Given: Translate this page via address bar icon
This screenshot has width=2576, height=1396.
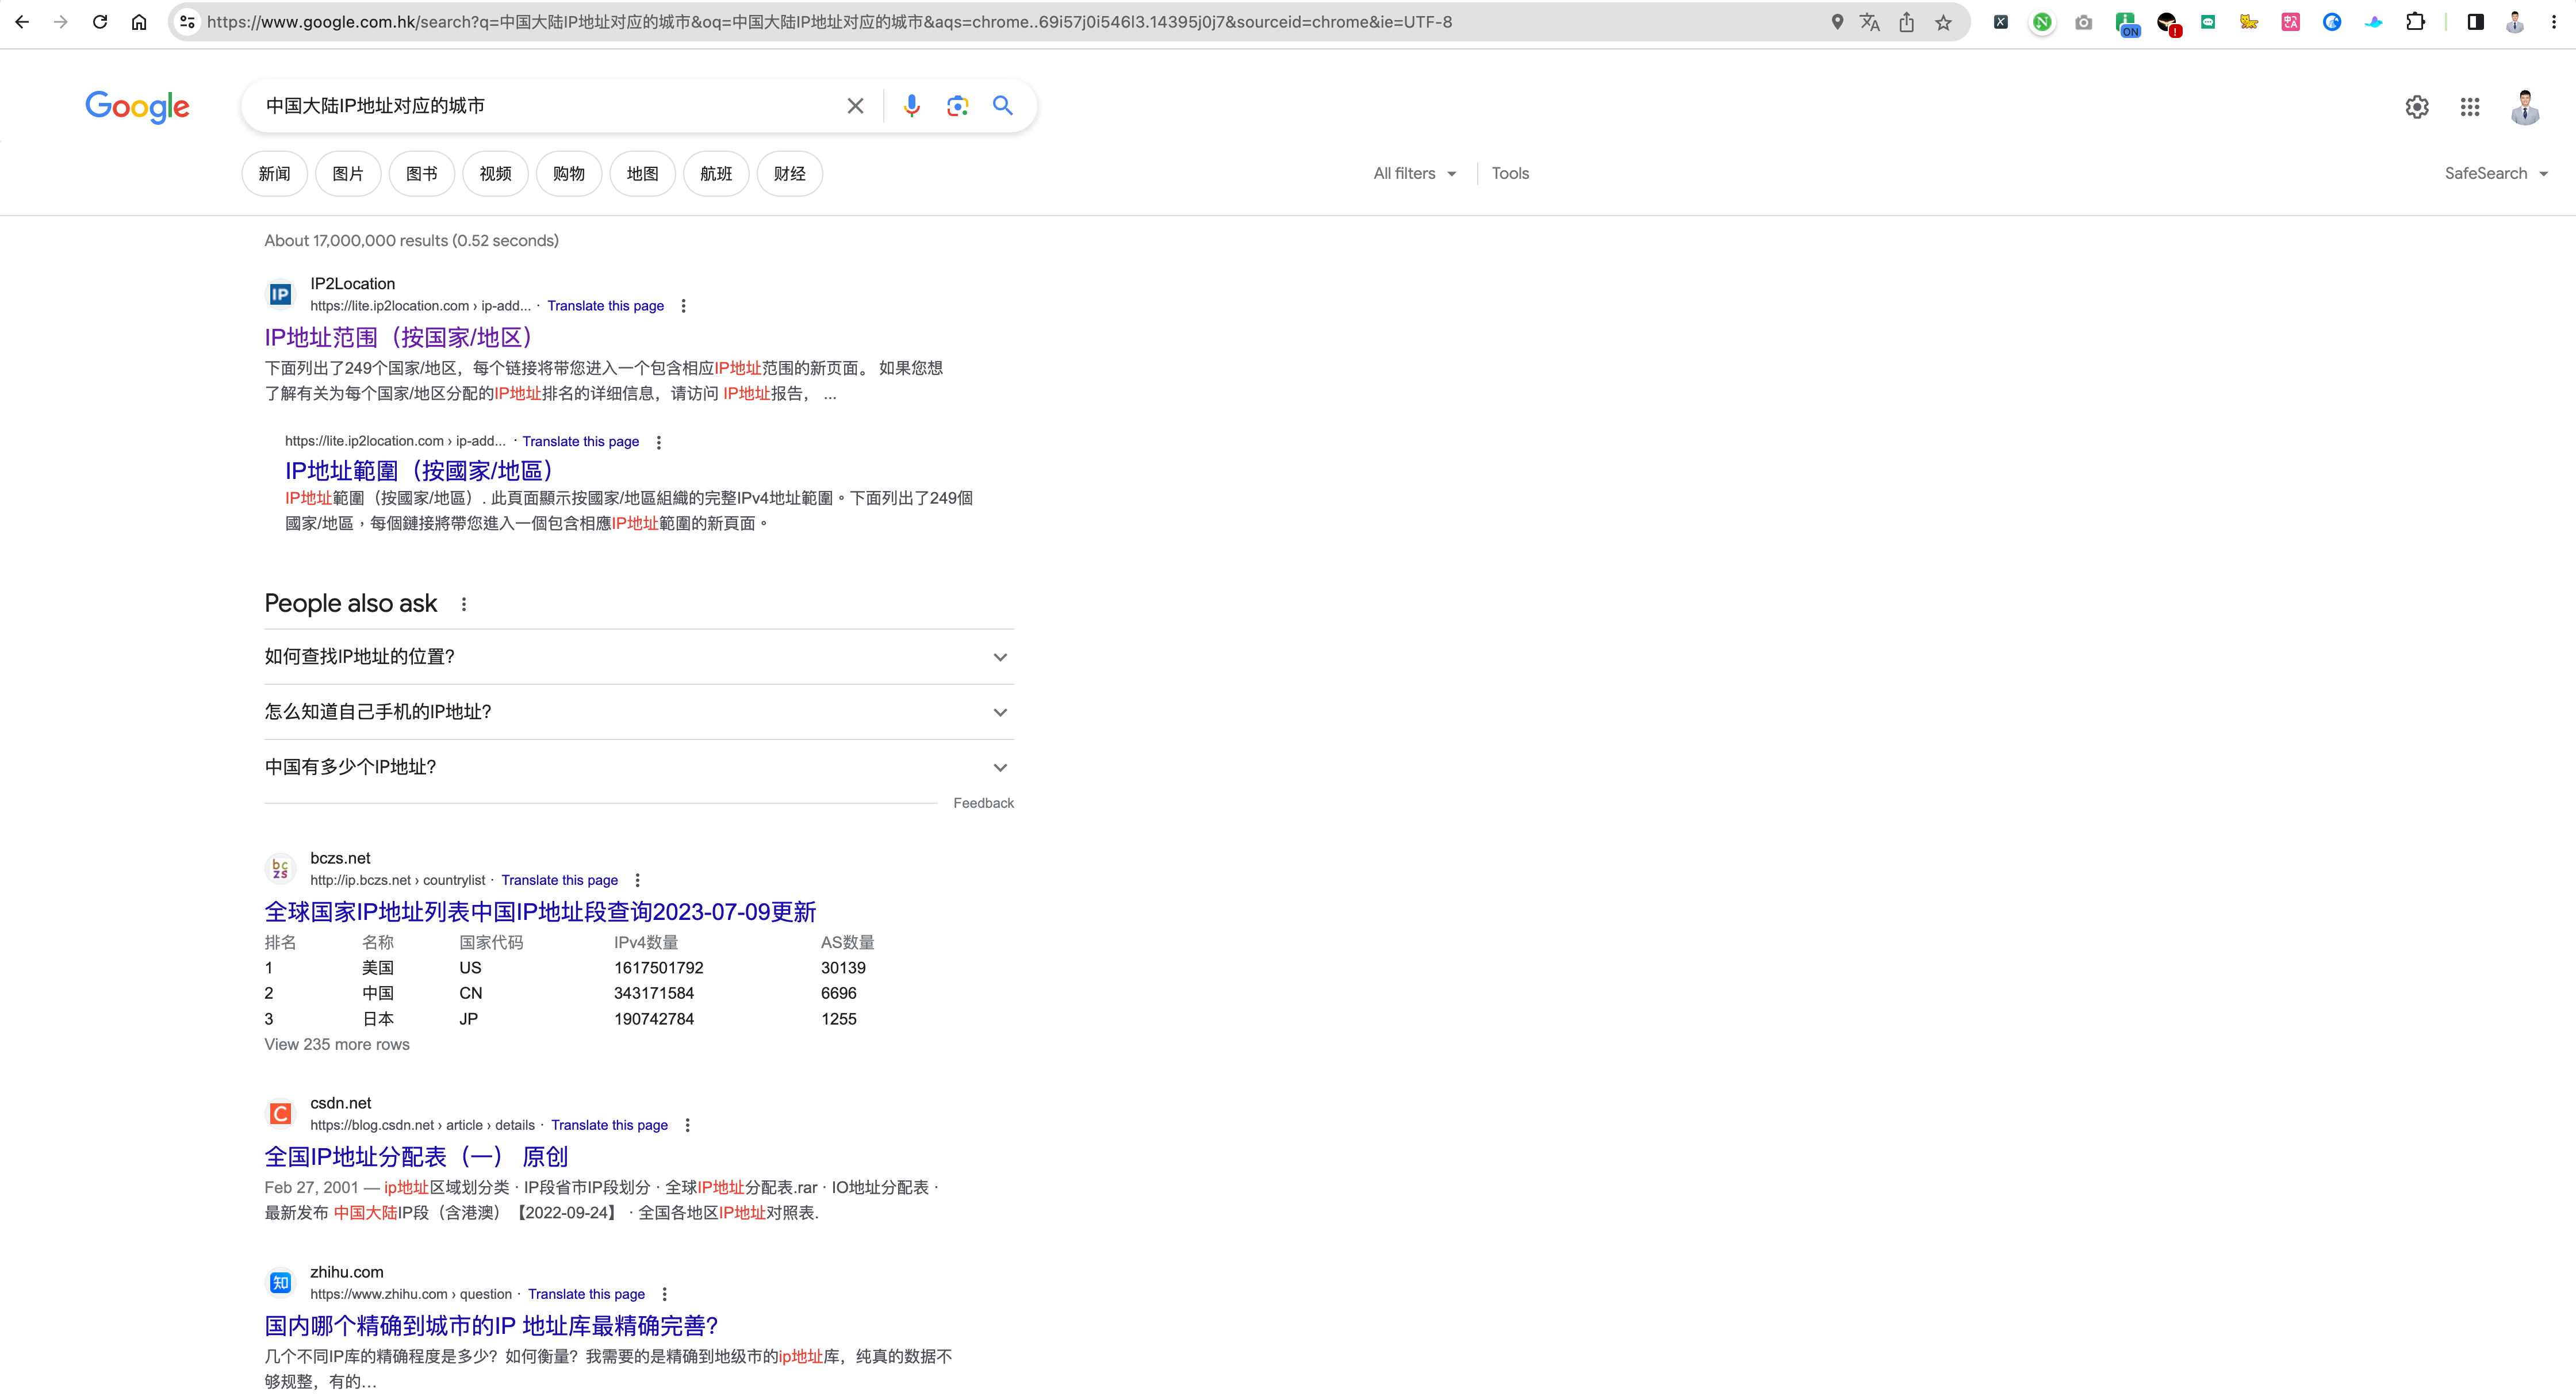Looking at the screenshot, I should (x=1870, y=22).
